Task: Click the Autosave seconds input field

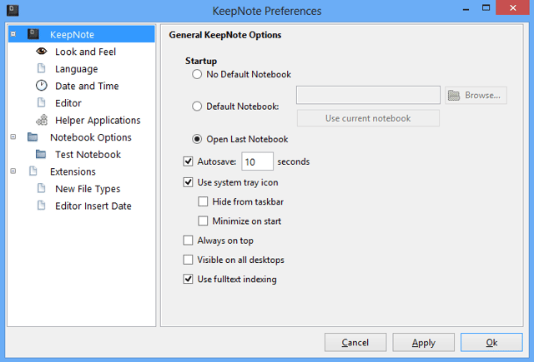Action: click(257, 161)
